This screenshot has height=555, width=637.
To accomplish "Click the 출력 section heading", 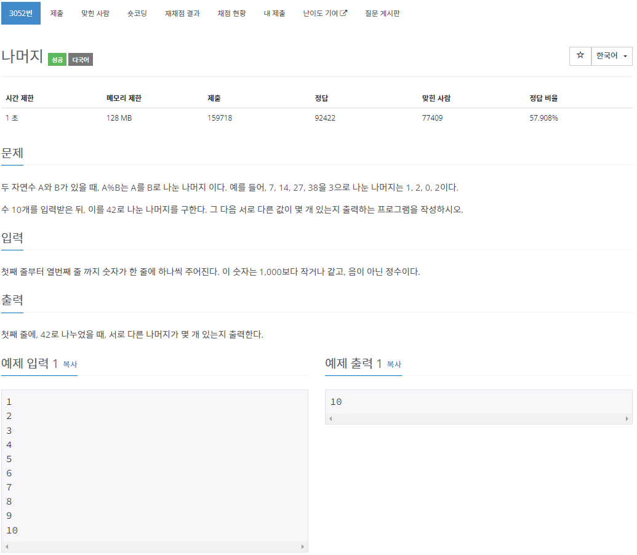I will click(x=12, y=300).
